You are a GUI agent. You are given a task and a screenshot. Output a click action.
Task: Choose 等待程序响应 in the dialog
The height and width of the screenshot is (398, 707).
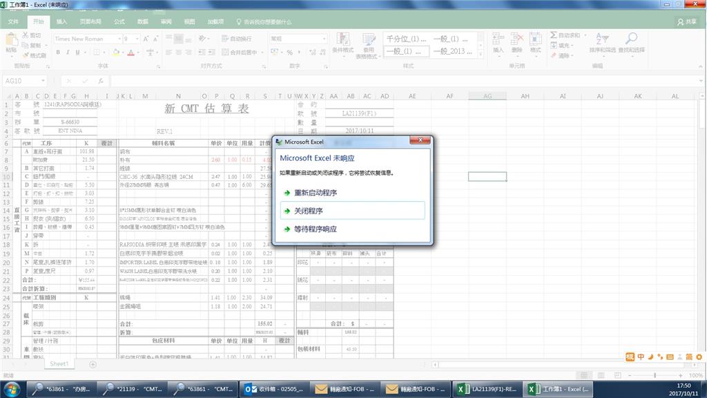click(x=352, y=229)
